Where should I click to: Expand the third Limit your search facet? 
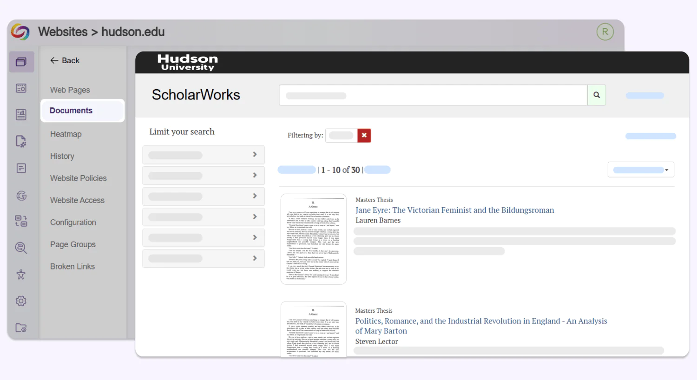coord(204,196)
